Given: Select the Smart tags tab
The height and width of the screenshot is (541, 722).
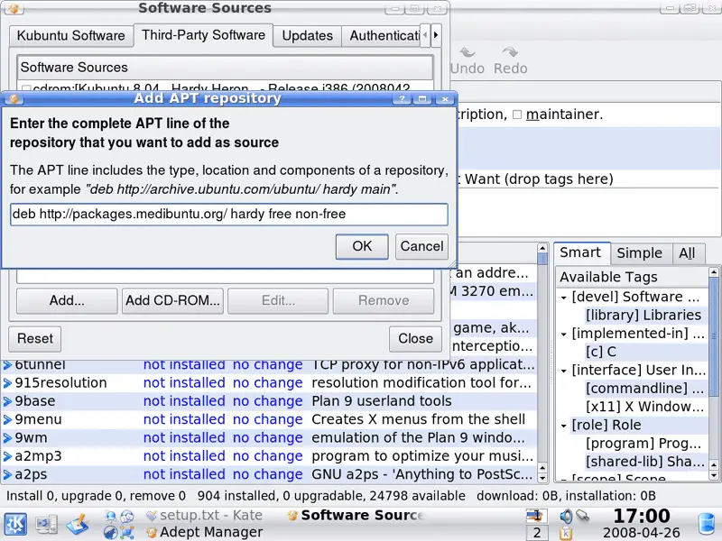Looking at the screenshot, I should 581,252.
